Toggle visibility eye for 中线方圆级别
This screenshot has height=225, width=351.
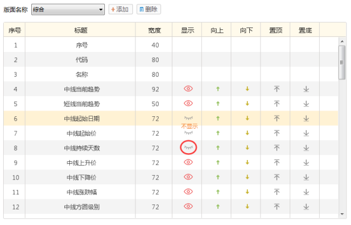(188, 206)
